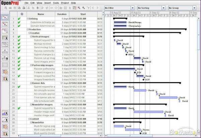Click the '19 days' duration of Production

point(65,29)
